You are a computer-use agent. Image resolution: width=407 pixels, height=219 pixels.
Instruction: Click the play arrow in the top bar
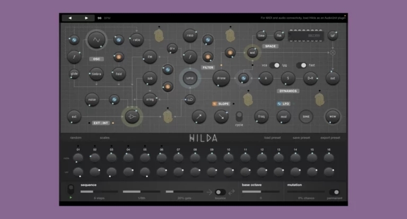pyautogui.click(x=86, y=18)
